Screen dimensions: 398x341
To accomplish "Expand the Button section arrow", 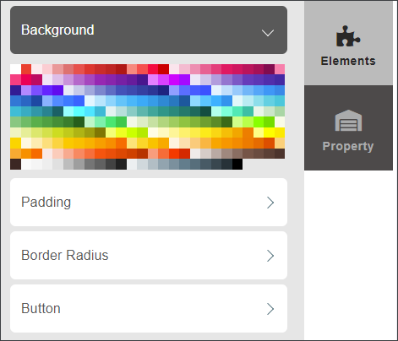I will pos(270,309).
